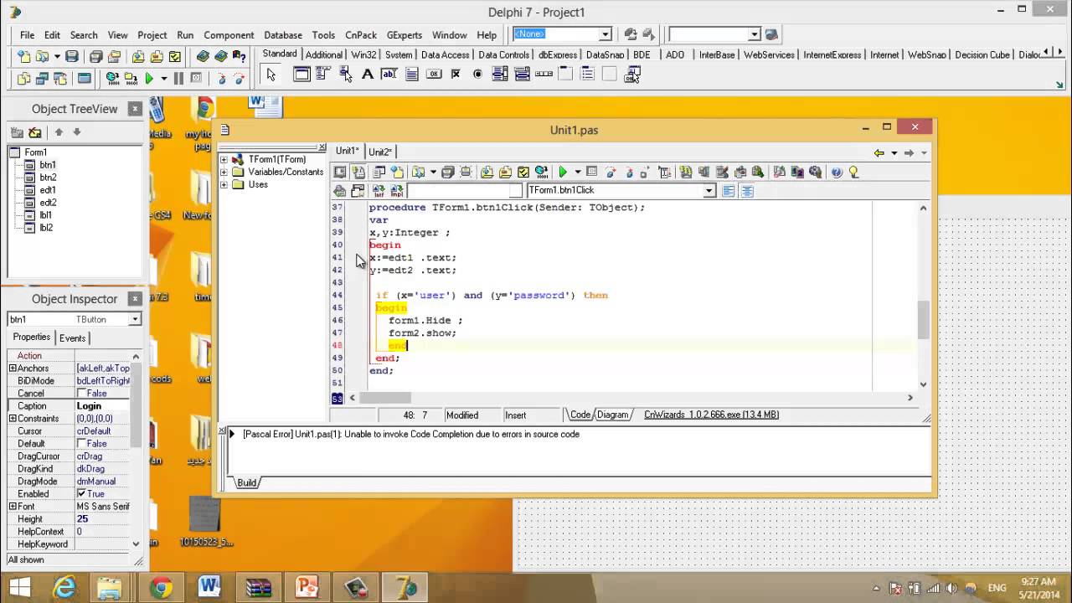Click the lightbulb icon in editor toolbar
The width and height of the screenshot is (1072, 603).
(853, 172)
